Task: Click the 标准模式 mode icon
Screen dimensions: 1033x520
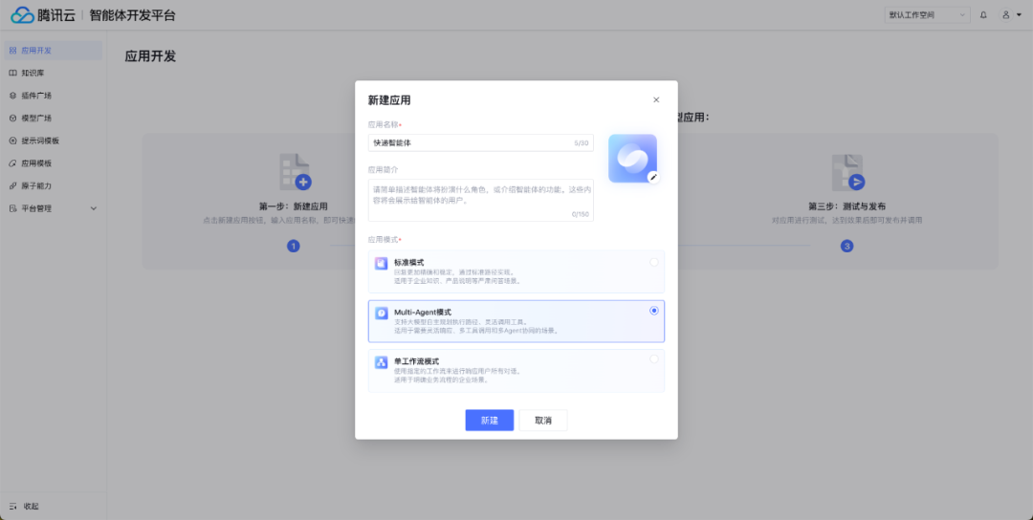Action: point(381,263)
